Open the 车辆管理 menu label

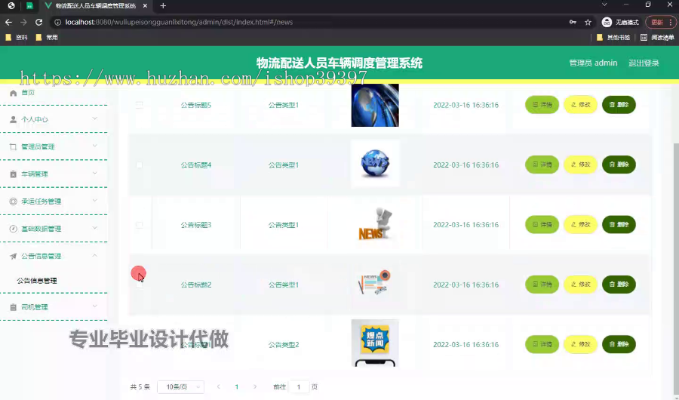[35, 174]
